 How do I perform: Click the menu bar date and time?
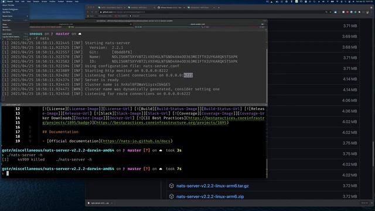pos(364,1)
